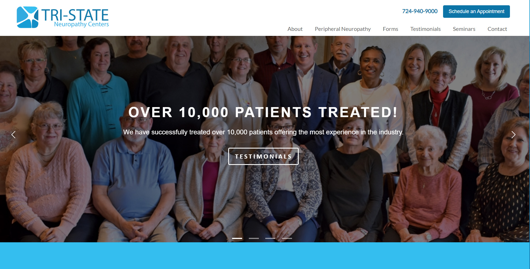Select the third carousel slide indicator

click(x=270, y=238)
